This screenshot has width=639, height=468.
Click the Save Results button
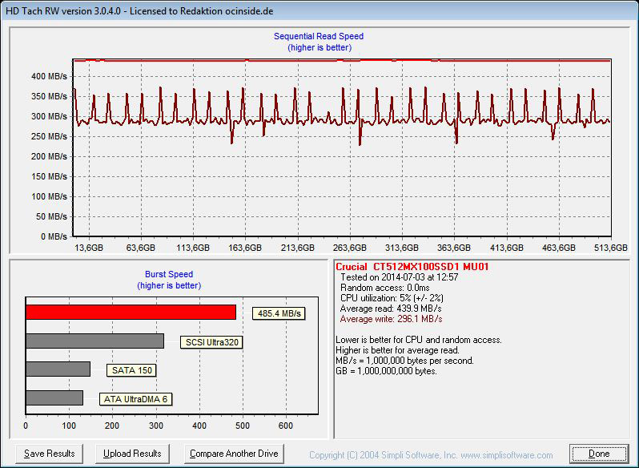[x=50, y=454]
